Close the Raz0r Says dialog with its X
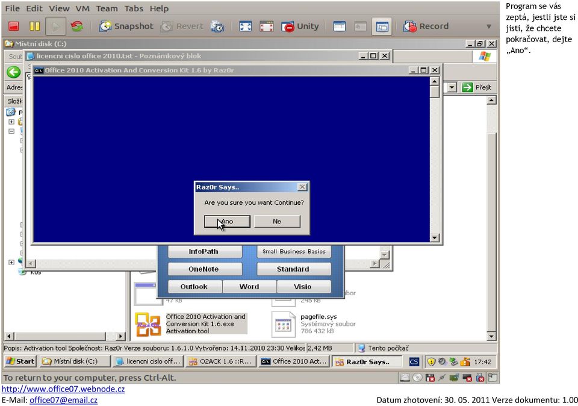 point(302,187)
